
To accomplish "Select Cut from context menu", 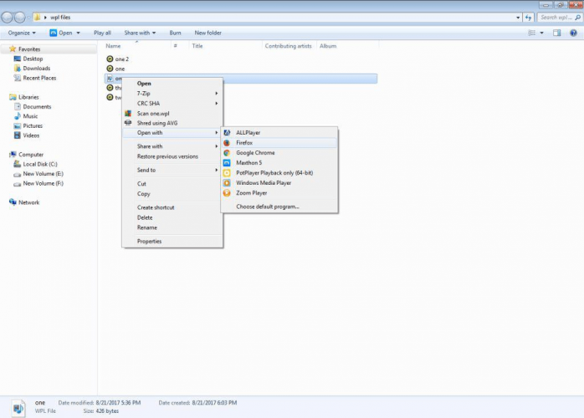I will coord(172,184).
